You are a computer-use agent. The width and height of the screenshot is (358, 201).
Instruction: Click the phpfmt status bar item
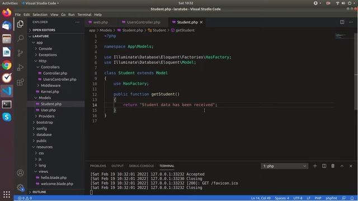pos(331,198)
